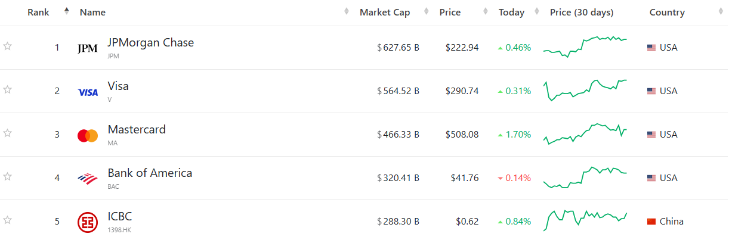The image size is (729, 243).
Task: Click ICBC's 30-day price sparkline
Action: [585, 219]
